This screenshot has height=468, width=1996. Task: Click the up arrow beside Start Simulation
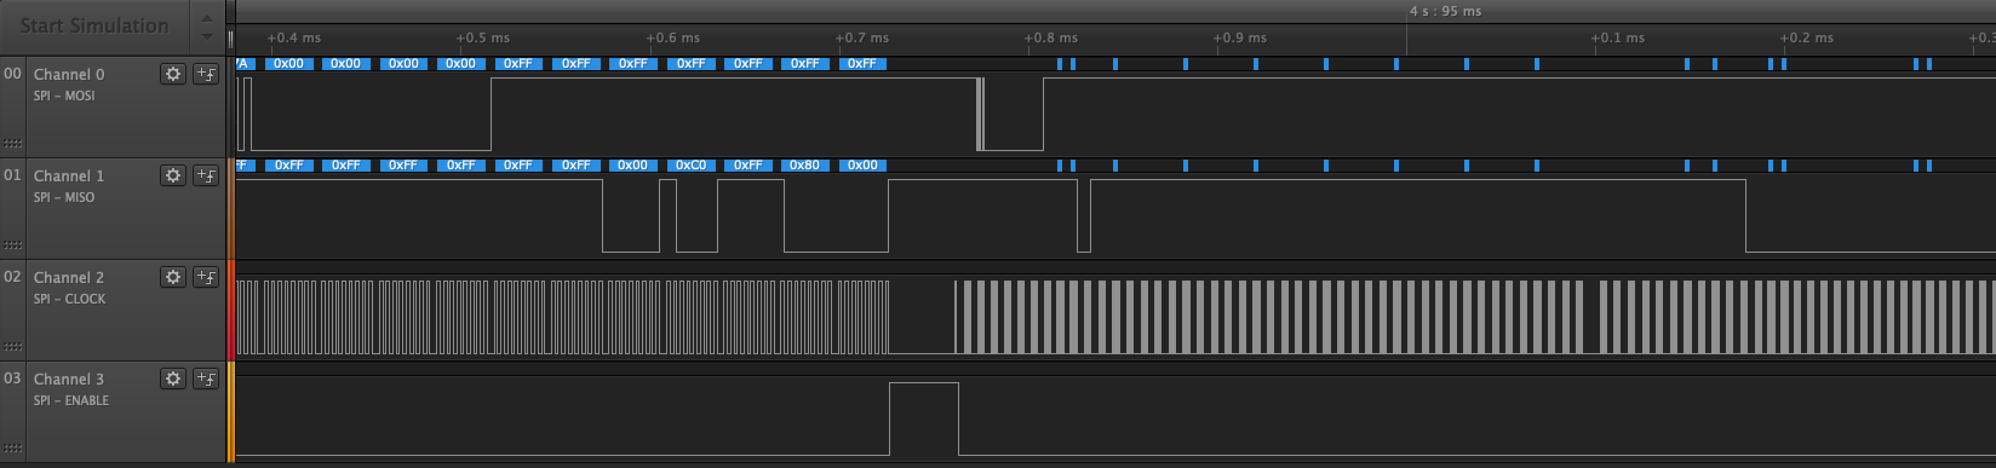coord(207,18)
